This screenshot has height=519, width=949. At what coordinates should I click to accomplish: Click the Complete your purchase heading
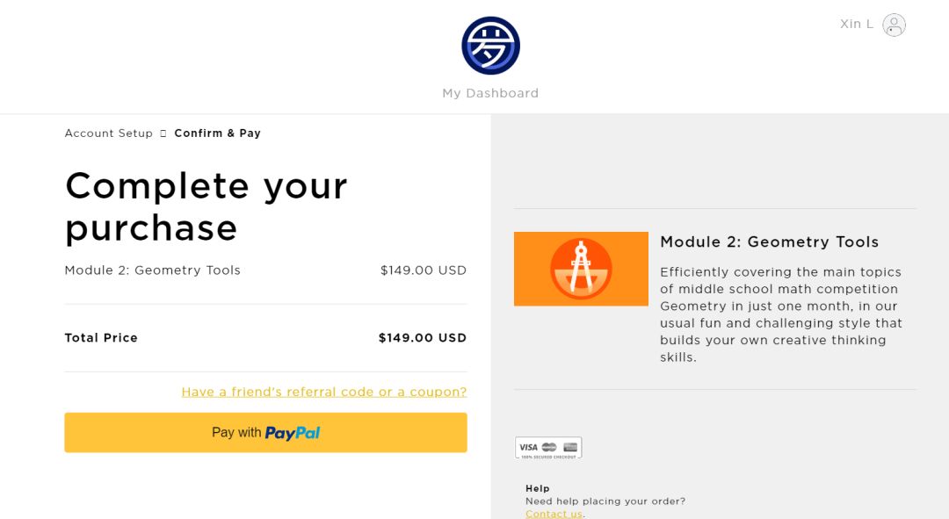coord(206,206)
